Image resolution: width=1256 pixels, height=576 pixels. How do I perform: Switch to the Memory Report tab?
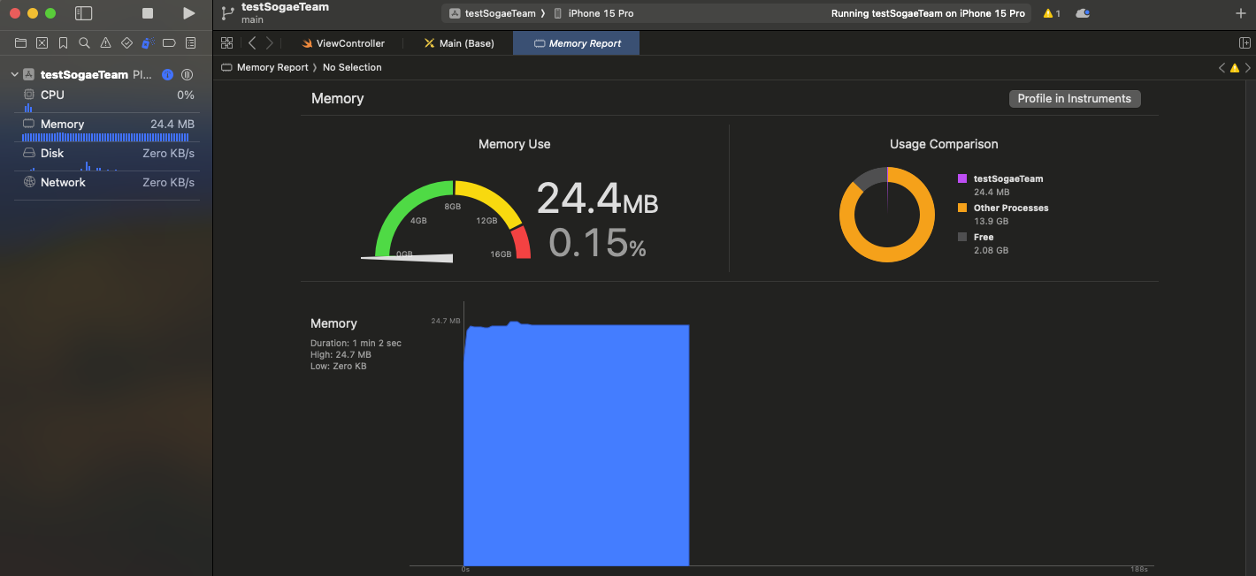click(577, 43)
